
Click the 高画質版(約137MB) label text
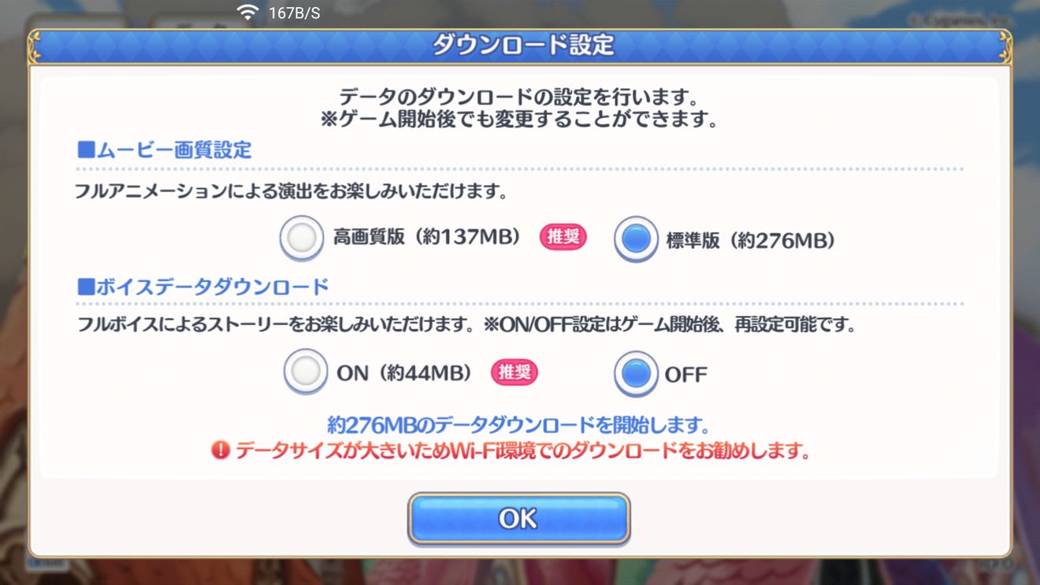pos(426,238)
